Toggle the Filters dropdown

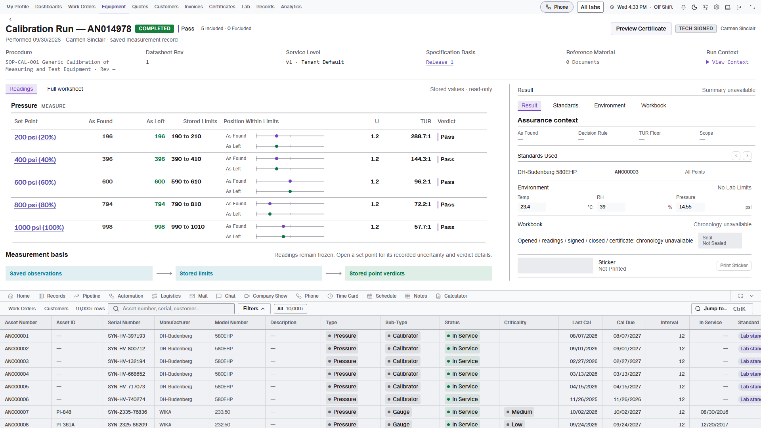point(254,309)
